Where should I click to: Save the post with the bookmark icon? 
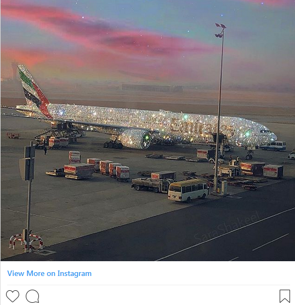click(x=285, y=296)
